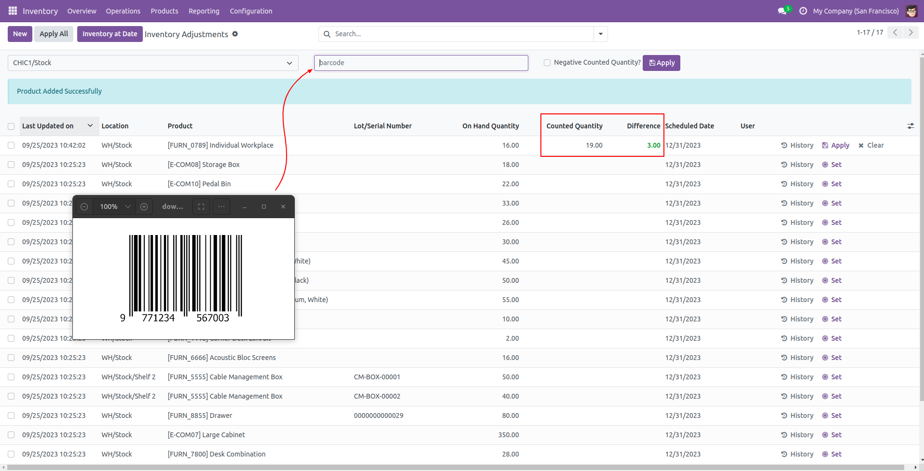The height and width of the screenshot is (471, 924).
Task: Check the Desk Combination row checkbox
Action: [11, 454]
